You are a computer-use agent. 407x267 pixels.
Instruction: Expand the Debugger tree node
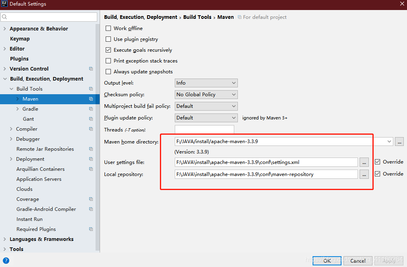pyautogui.click(x=11, y=139)
